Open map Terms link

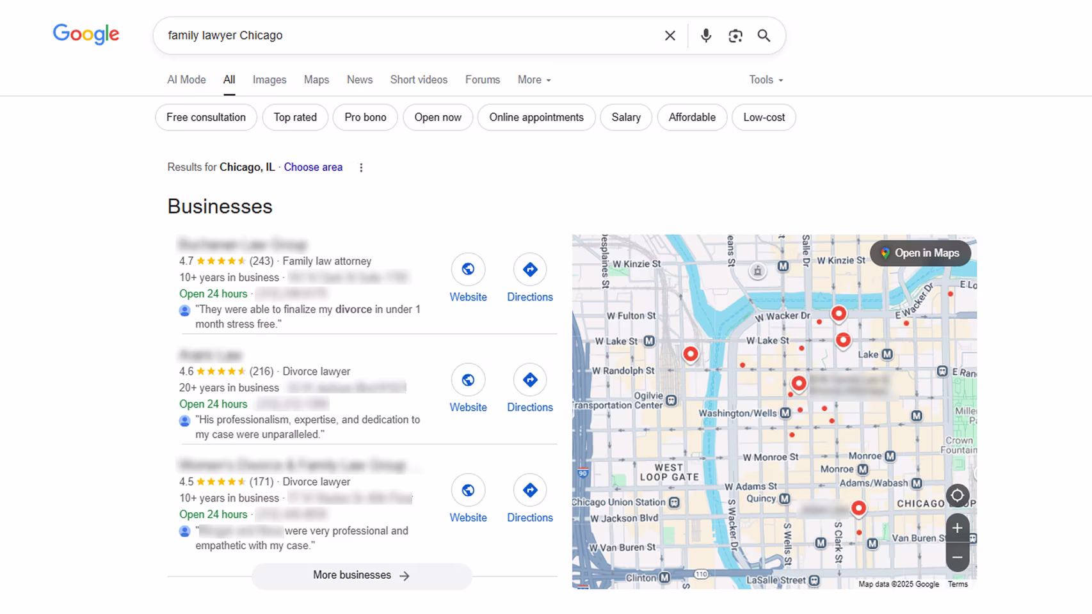click(x=958, y=584)
